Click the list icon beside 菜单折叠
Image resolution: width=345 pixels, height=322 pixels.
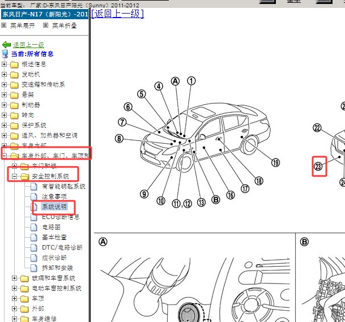(x=45, y=25)
